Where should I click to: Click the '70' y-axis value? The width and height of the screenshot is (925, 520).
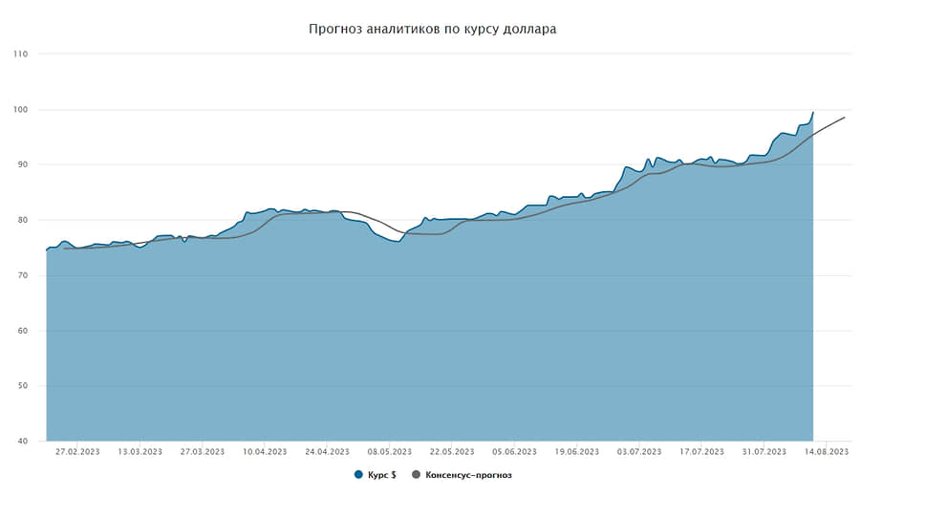coord(22,275)
